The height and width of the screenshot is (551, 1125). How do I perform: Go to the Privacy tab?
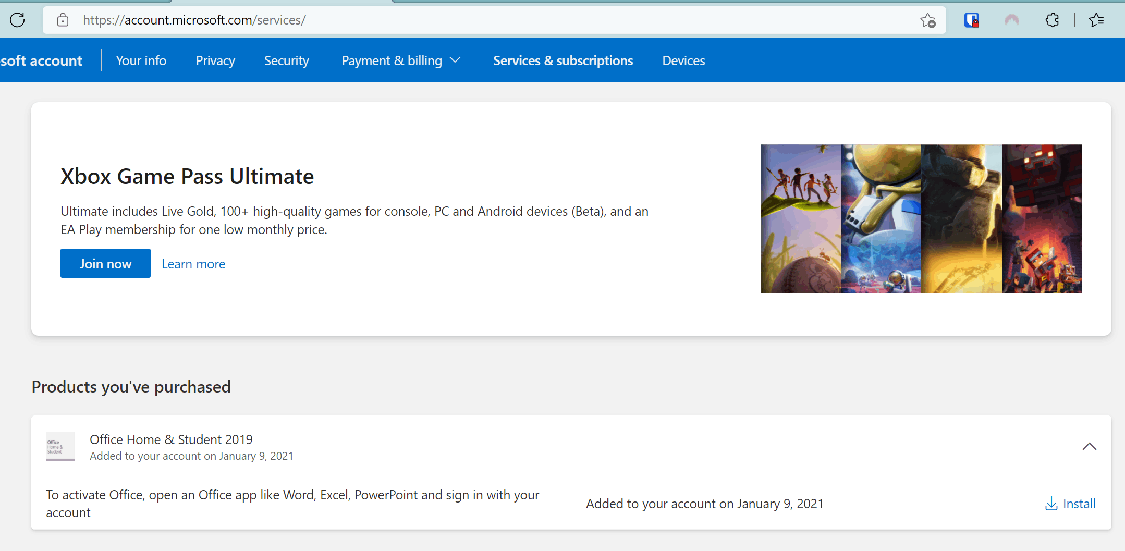pos(215,60)
